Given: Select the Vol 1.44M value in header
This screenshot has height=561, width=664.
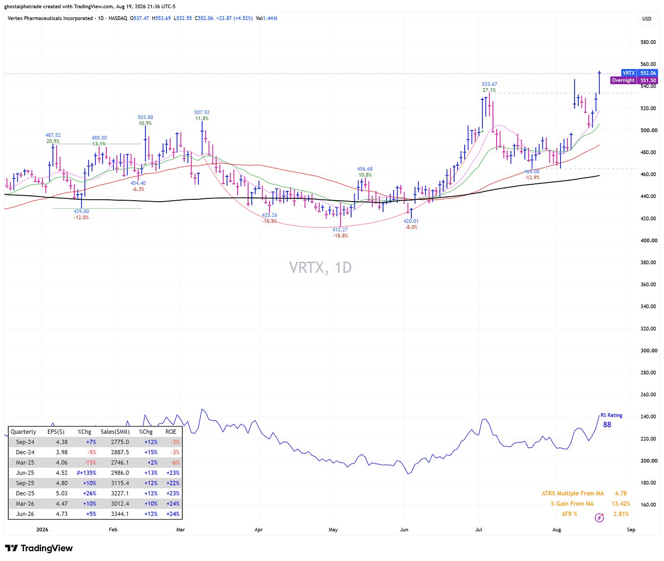Looking at the screenshot, I should pos(266,18).
